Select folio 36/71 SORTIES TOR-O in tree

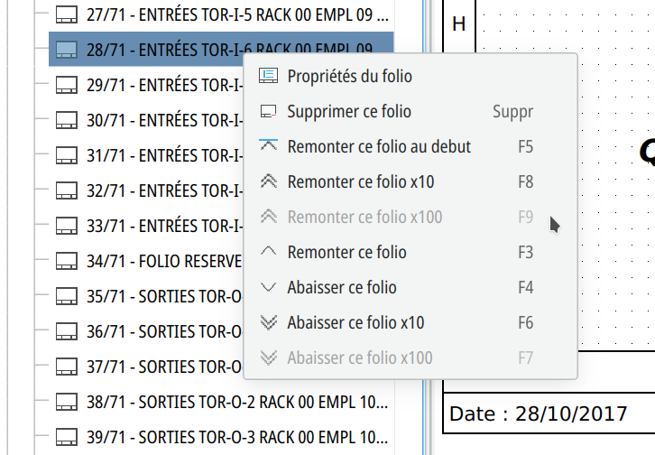(x=146, y=331)
